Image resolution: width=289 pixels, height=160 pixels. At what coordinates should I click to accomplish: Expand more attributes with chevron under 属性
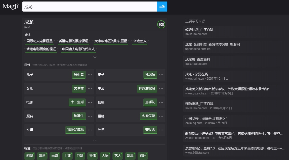click(95, 141)
